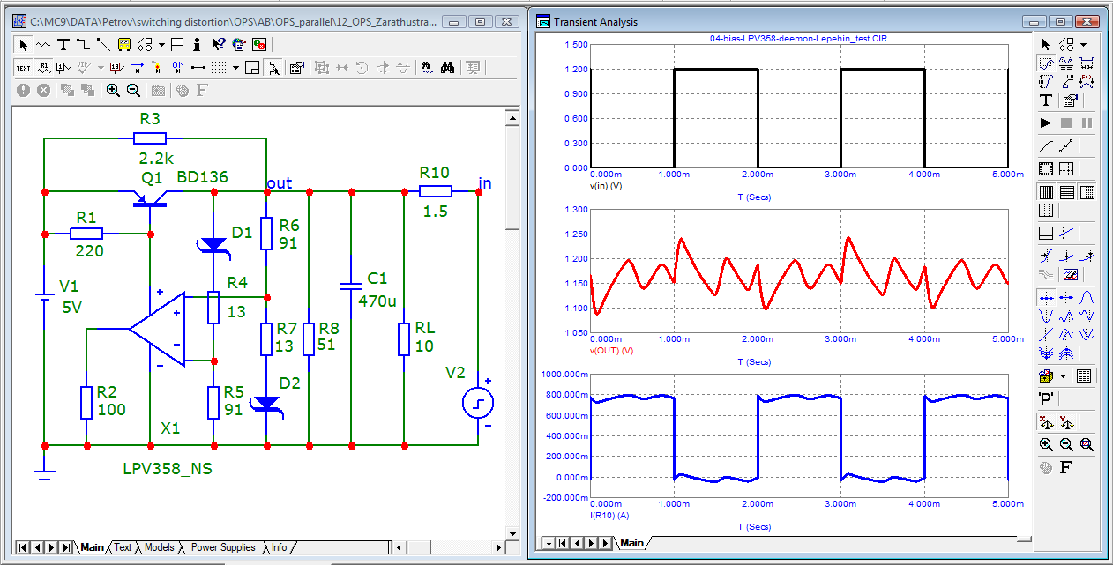Toggle same Y scales button
Viewport: 1113px width, 565px height.
click(x=1066, y=421)
